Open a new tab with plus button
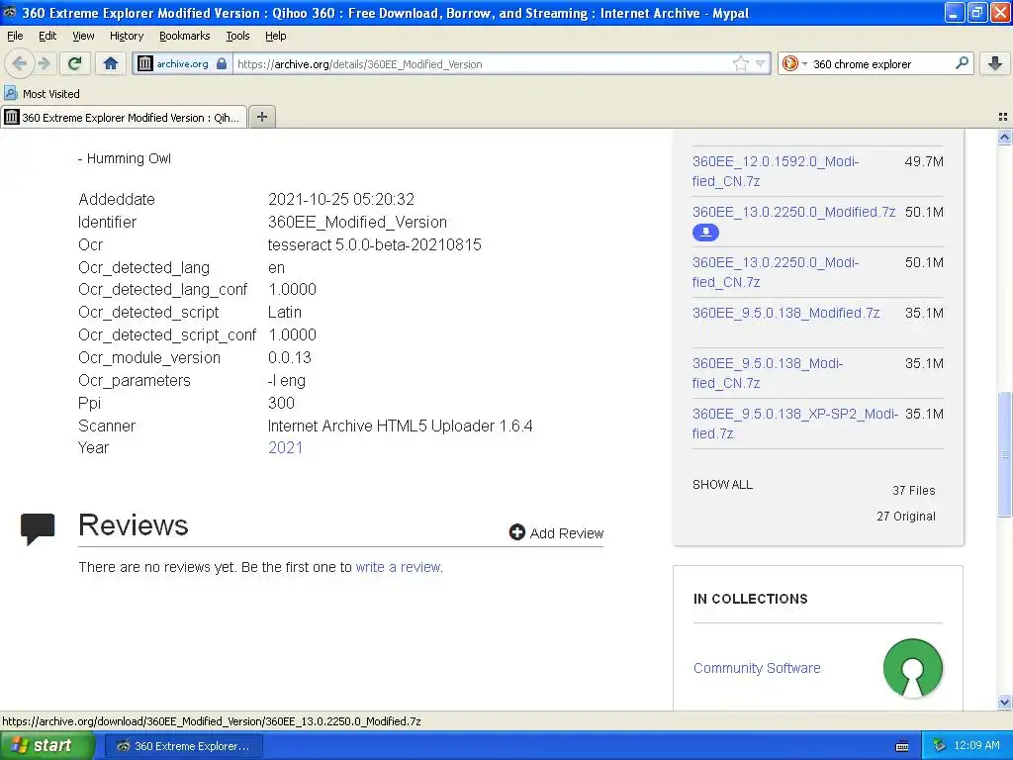This screenshot has height=760, width=1013. pos(261,117)
